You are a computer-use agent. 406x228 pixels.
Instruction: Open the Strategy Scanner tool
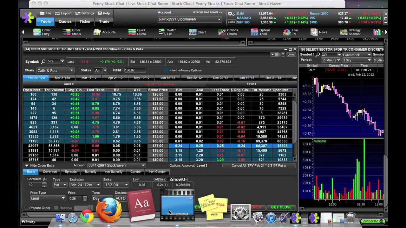pyautogui.click(x=350, y=32)
